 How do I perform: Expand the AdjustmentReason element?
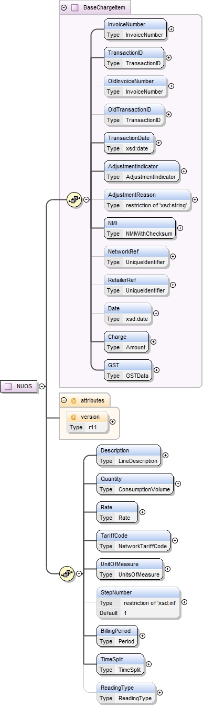coord(195,200)
